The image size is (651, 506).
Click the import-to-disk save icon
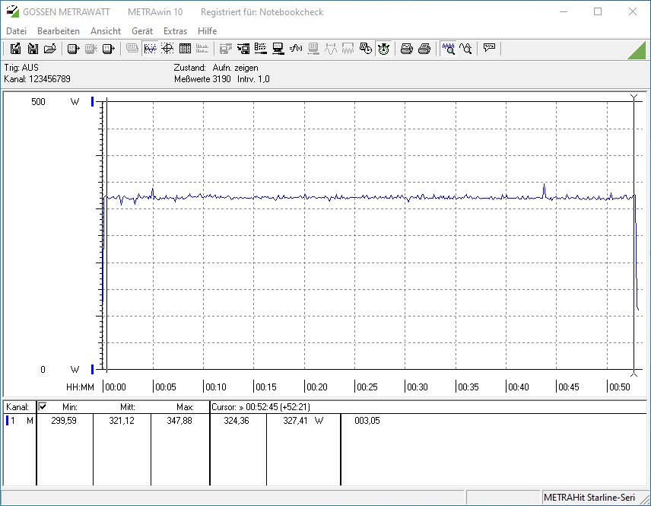point(33,49)
